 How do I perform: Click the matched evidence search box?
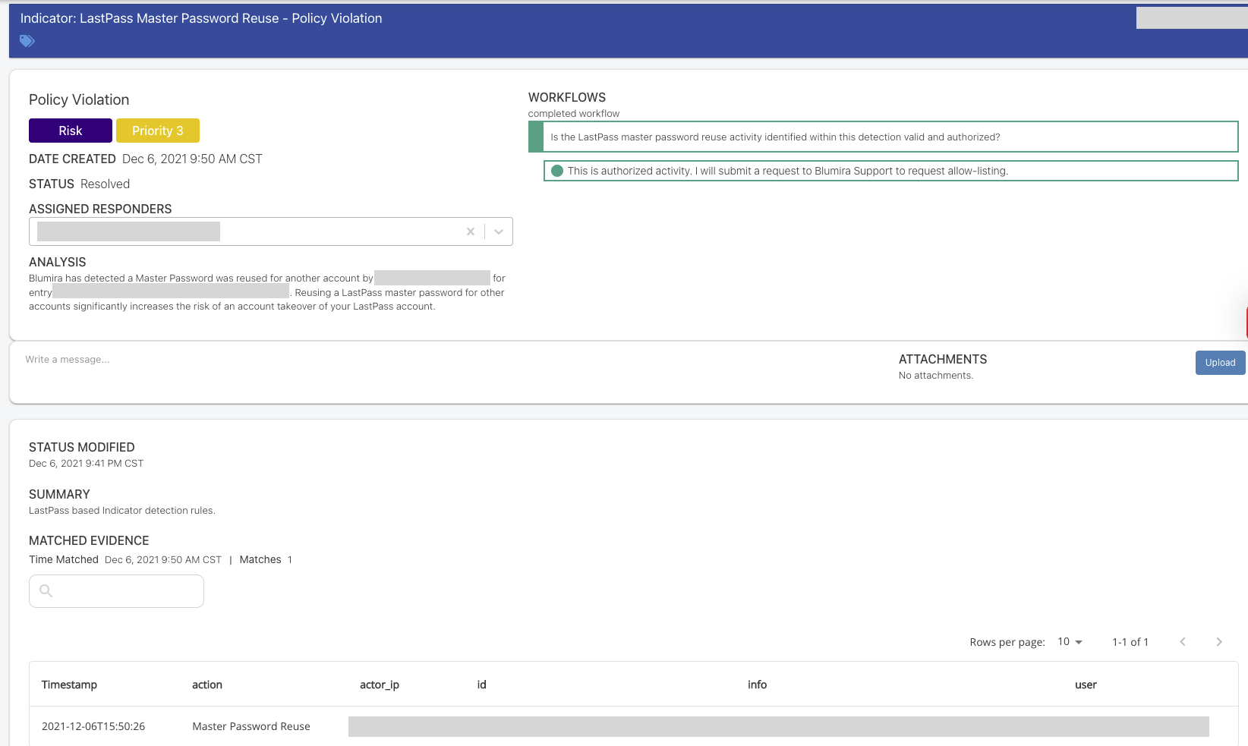point(116,591)
